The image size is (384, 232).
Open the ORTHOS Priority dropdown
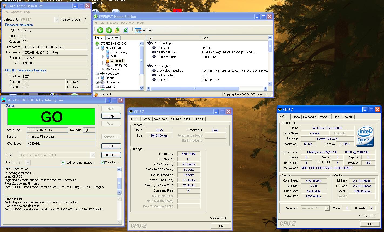[28, 162]
